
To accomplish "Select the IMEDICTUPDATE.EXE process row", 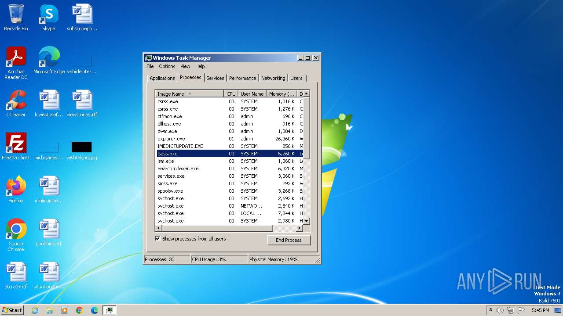I will coord(229,146).
